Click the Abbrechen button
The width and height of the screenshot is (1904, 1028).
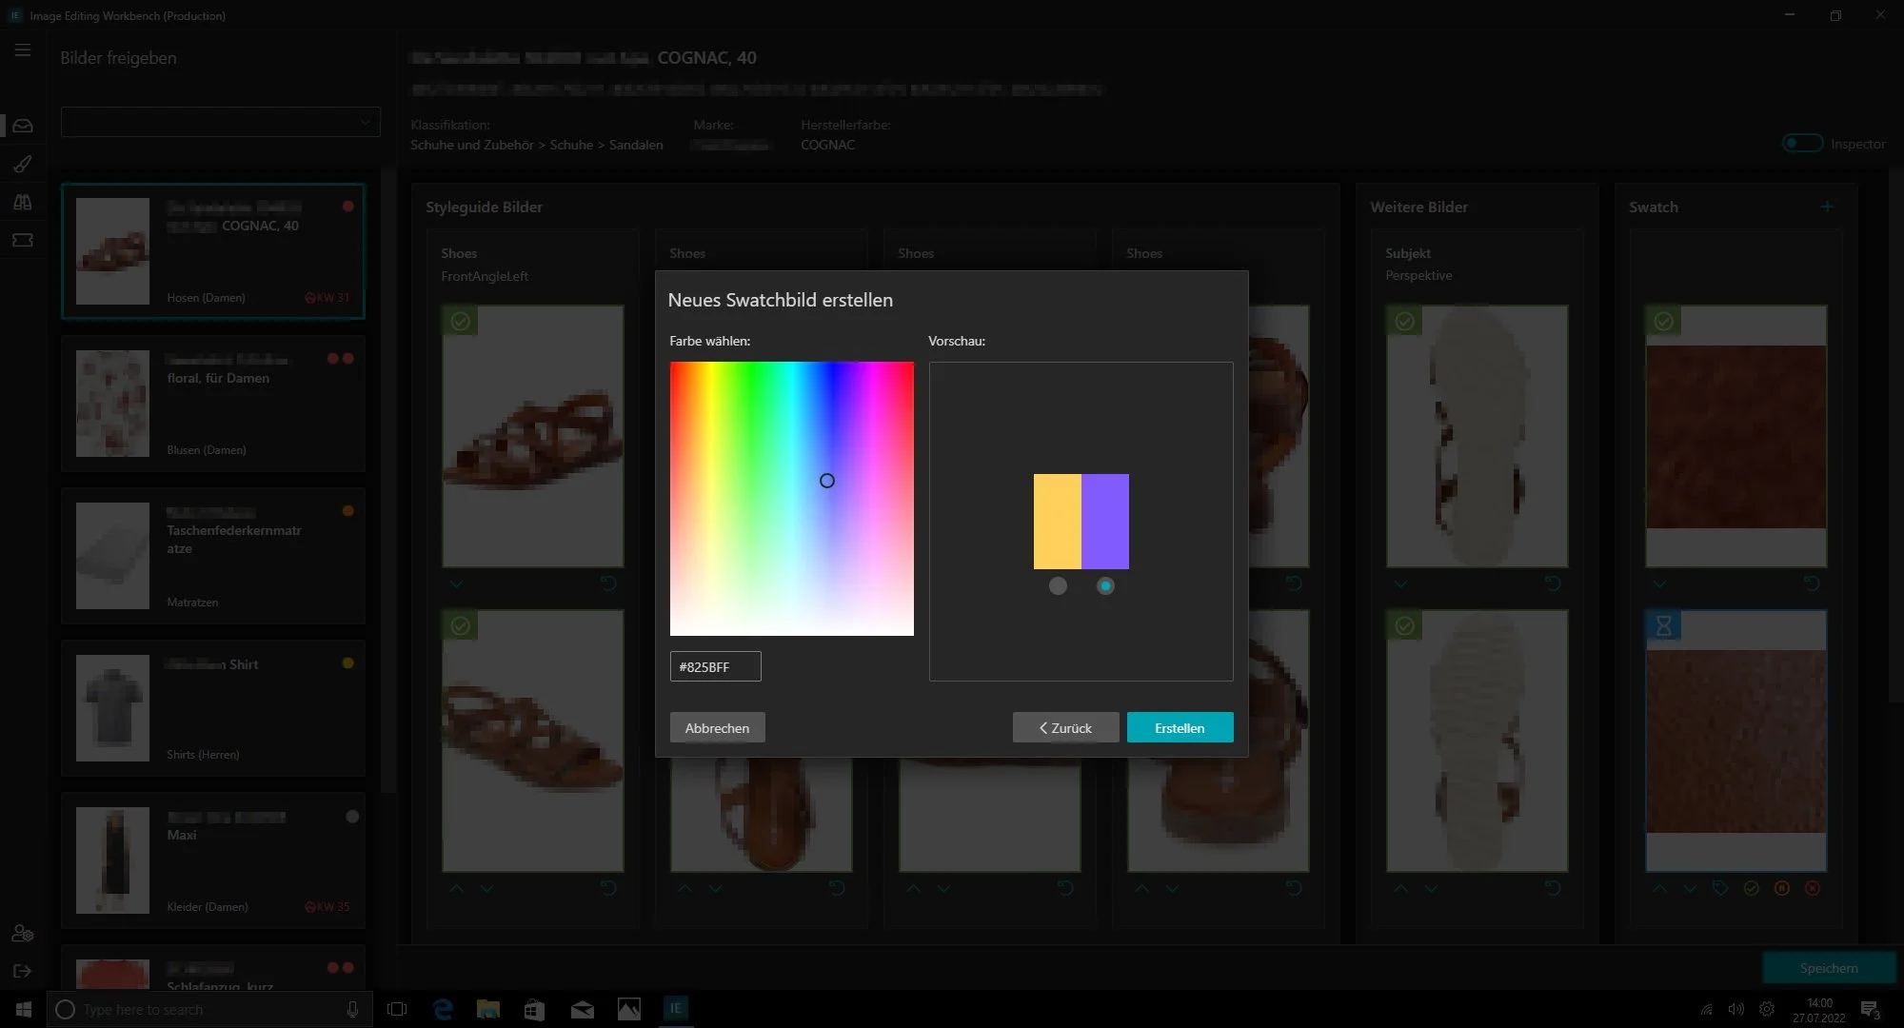pos(717,728)
